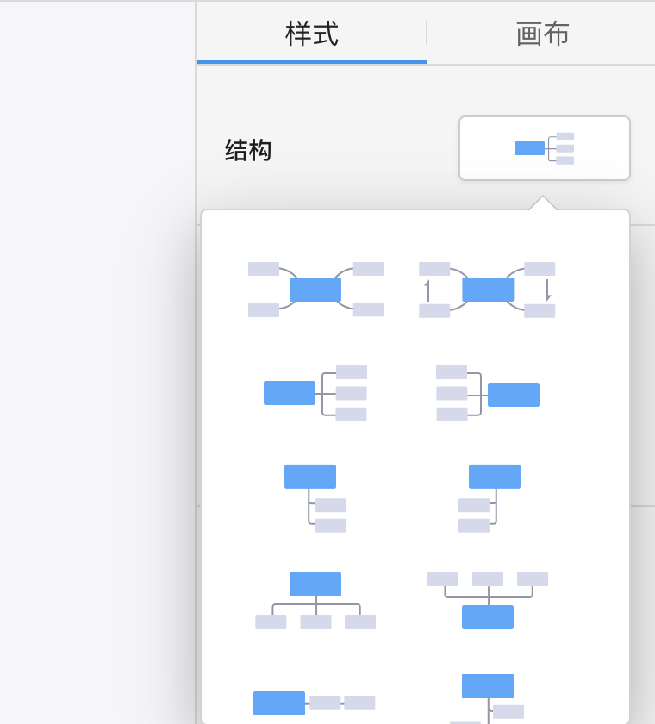Click the 结构 label
655x724 pixels.
(x=248, y=151)
